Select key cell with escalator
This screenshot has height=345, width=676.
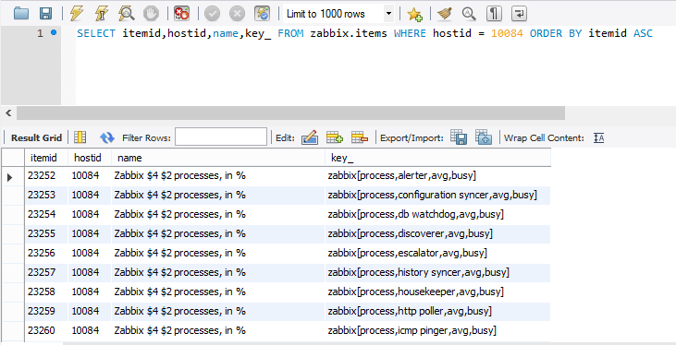(x=437, y=253)
